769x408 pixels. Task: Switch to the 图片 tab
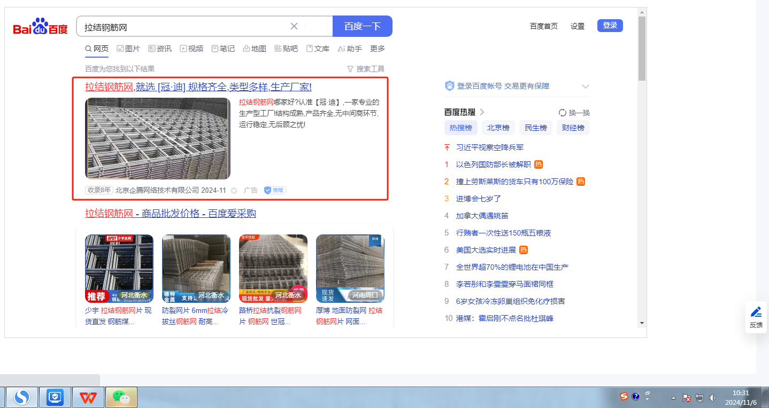click(x=128, y=49)
